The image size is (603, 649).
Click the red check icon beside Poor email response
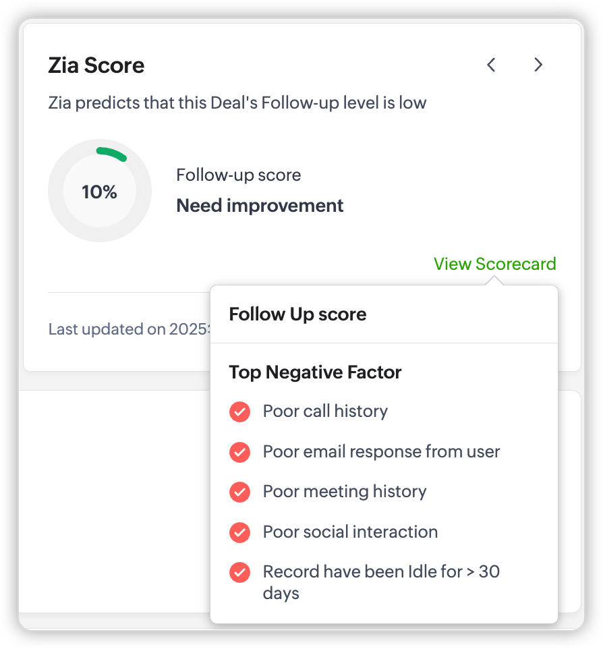(239, 452)
